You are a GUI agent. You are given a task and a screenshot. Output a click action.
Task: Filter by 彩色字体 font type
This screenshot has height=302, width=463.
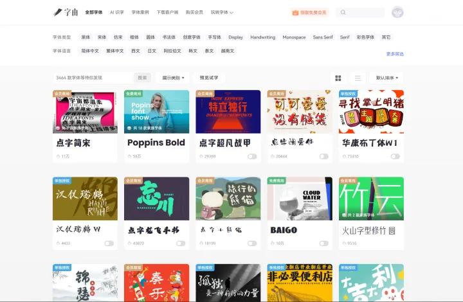(x=365, y=37)
